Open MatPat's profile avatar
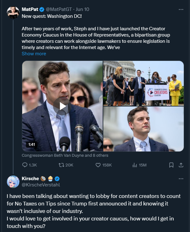The image size is (190, 232). point(13,12)
